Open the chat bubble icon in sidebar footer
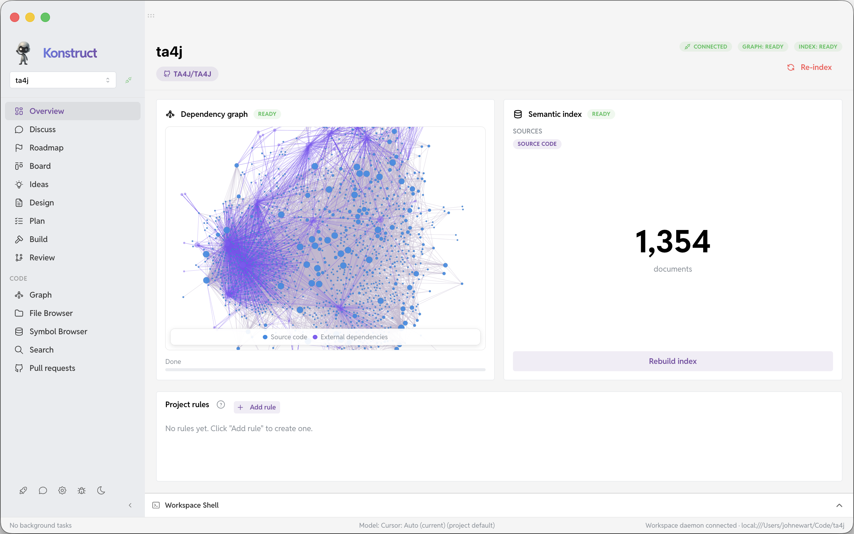The height and width of the screenshot is (534, 854). pos(43,490)
